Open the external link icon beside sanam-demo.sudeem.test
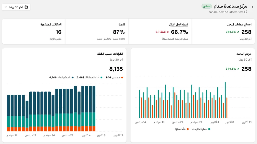The height and width of the screenshot is (144, 257). click(x=246, y=12)
